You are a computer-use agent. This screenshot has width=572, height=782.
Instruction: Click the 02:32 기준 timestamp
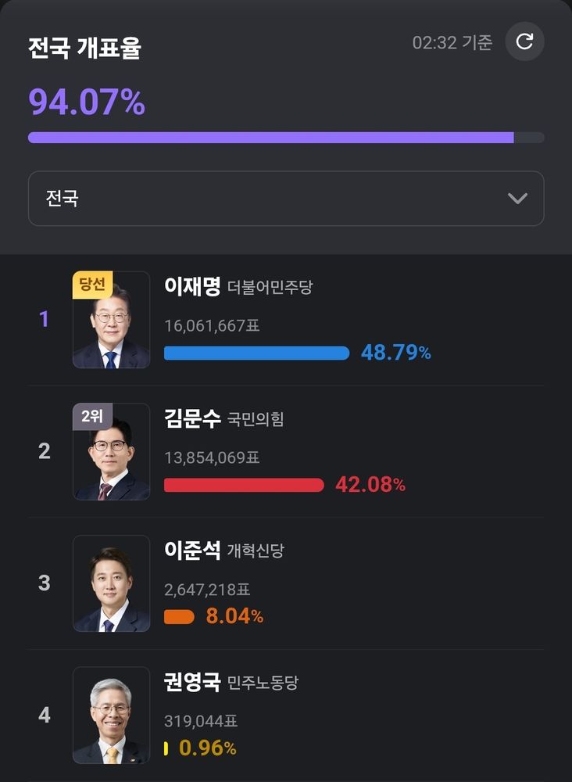[452, 42]
